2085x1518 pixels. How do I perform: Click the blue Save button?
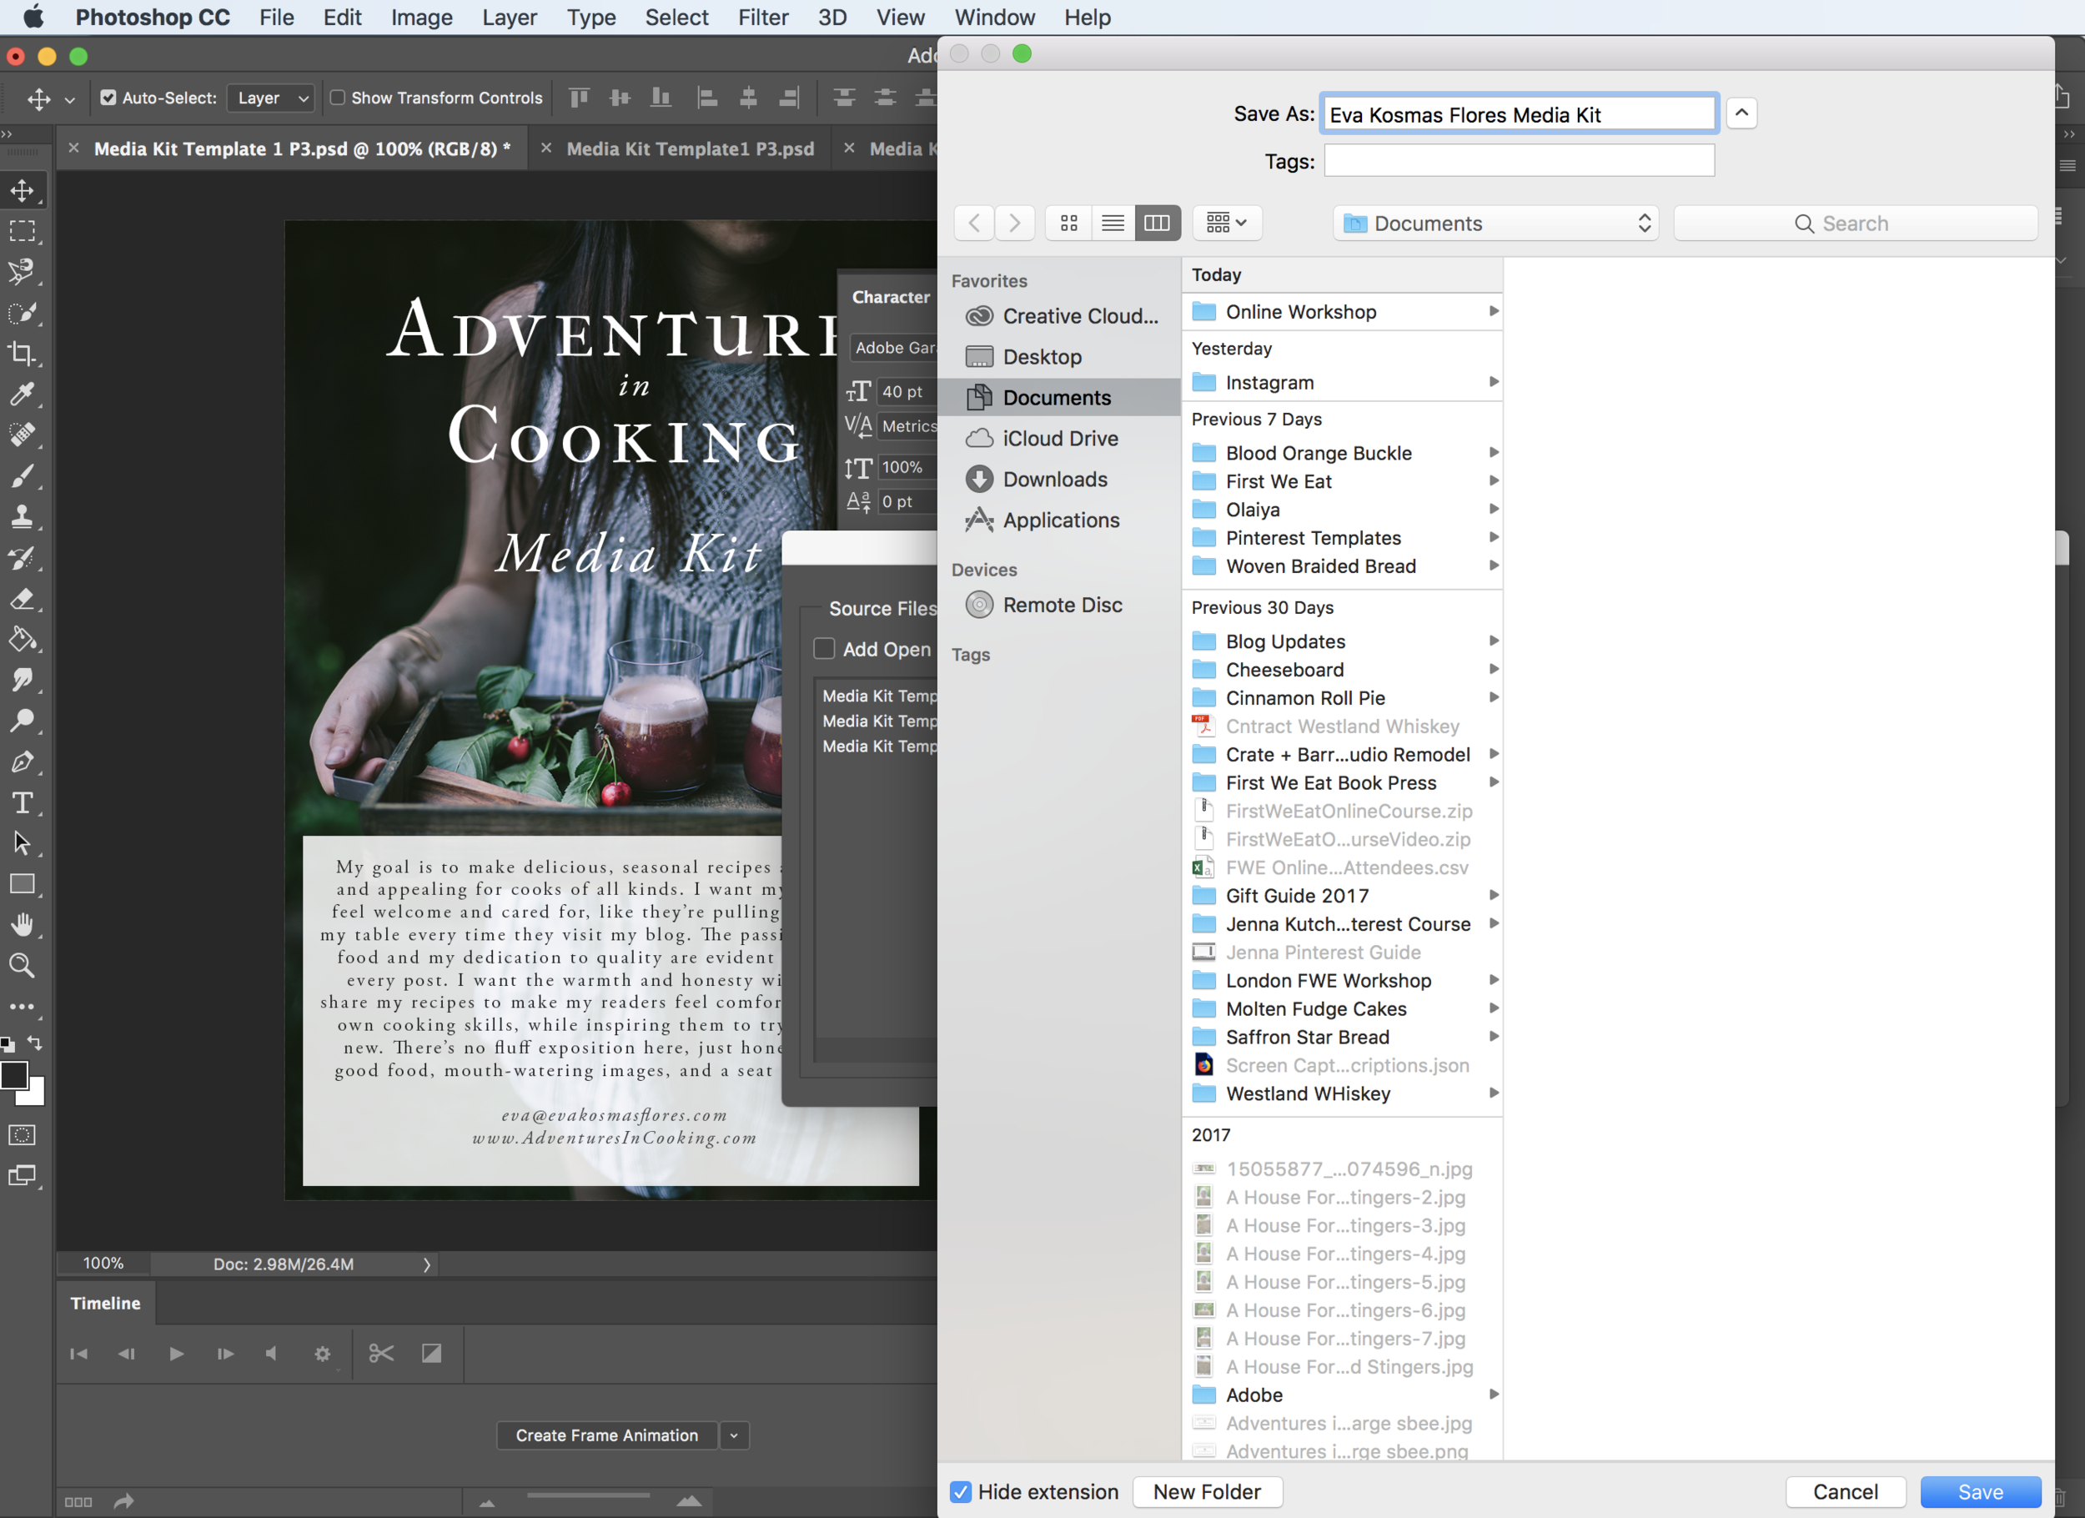(1980, 1491)
